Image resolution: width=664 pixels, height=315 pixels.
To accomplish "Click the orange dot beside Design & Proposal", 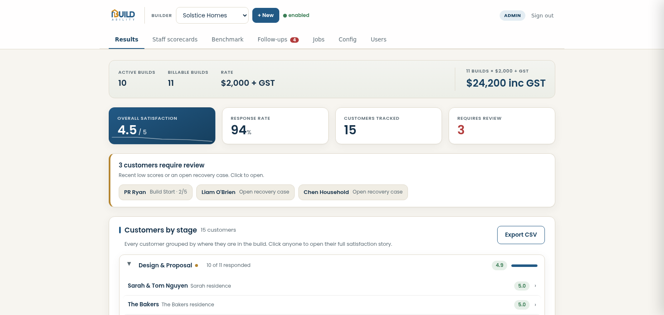I will [x=196, y=266].
